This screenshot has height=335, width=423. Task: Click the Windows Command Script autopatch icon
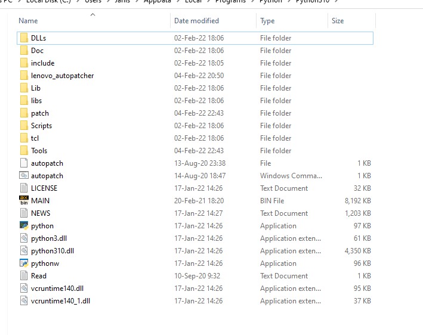24,175
